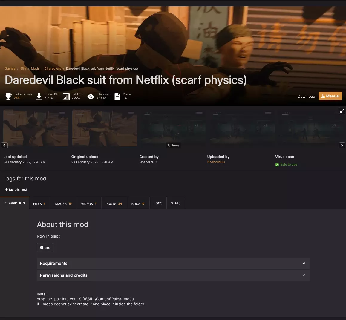The height and width of the screenshot is (320, 346).
Task: Click the Permissions and credits chevron arrow
Action: (x=304, y=275)
